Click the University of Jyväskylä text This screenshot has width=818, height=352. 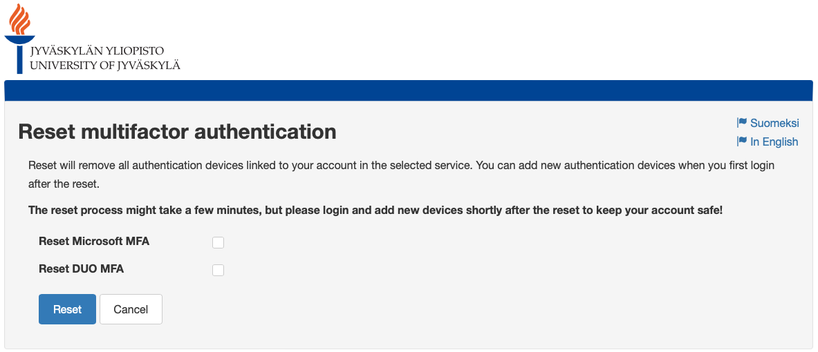pyautogui.click(x=104, y=66)
